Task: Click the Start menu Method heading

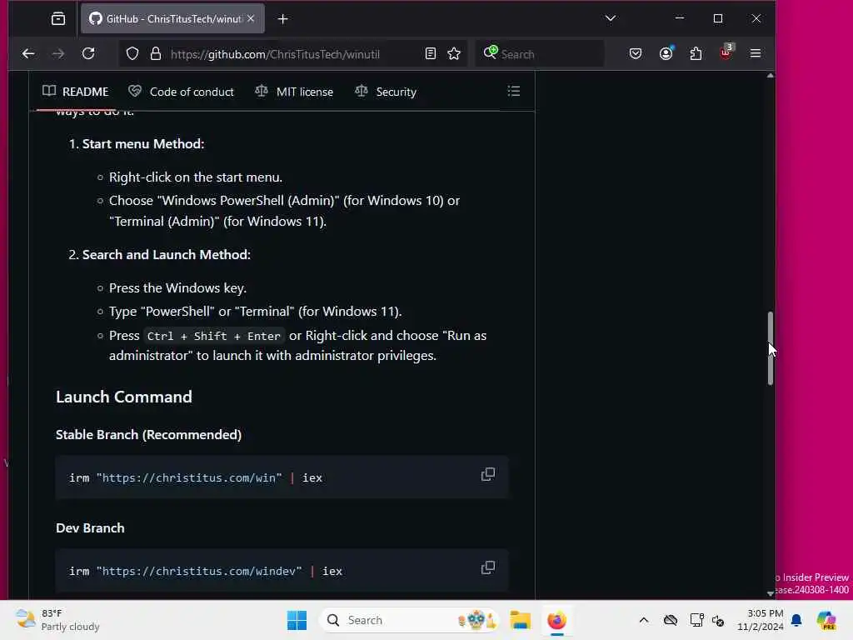Action: click(143, 143)
